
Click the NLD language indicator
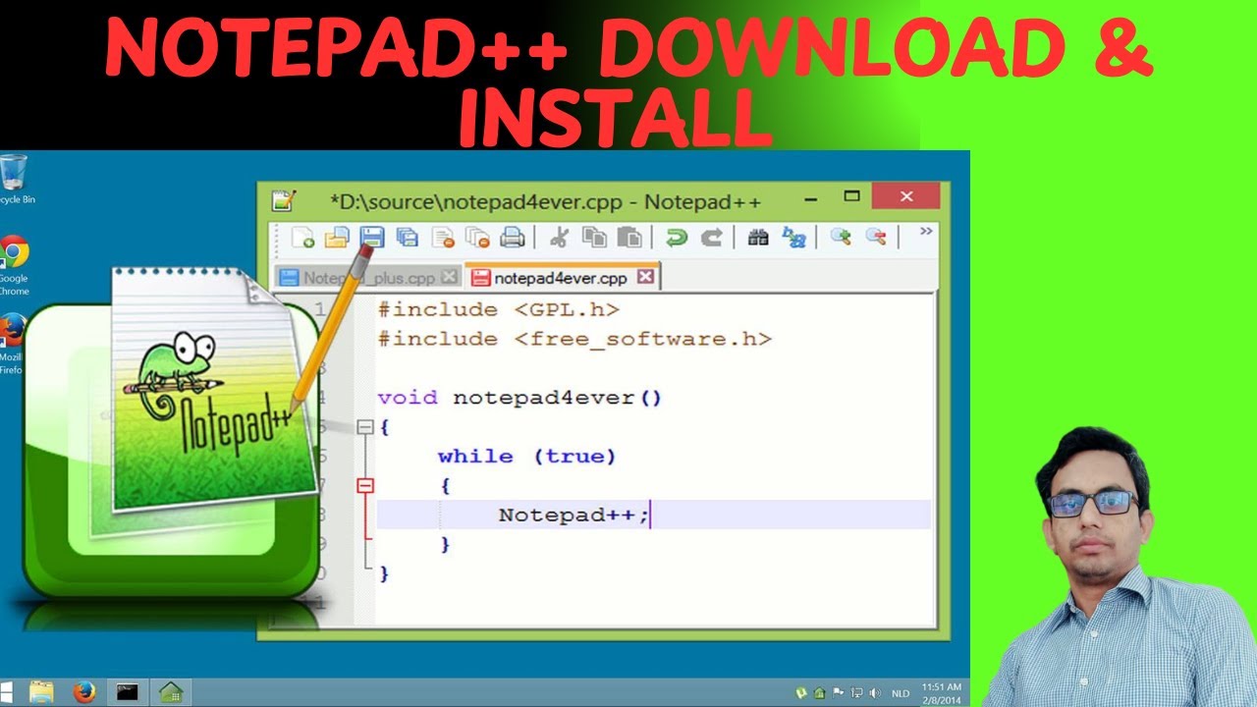tap(901, 693)
